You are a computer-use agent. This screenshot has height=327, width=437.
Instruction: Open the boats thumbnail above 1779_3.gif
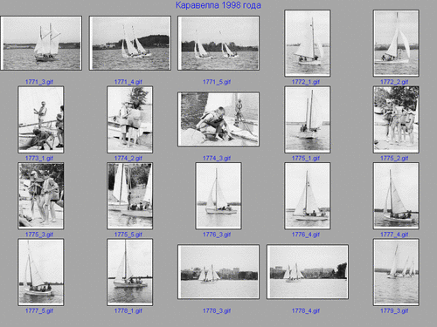coord(396,272)
